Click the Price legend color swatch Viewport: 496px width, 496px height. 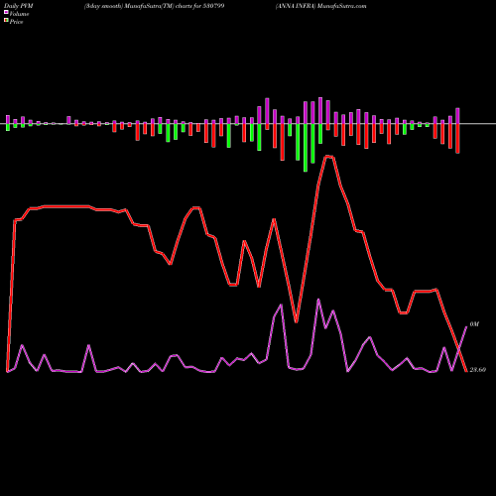(x=6, y=21)
